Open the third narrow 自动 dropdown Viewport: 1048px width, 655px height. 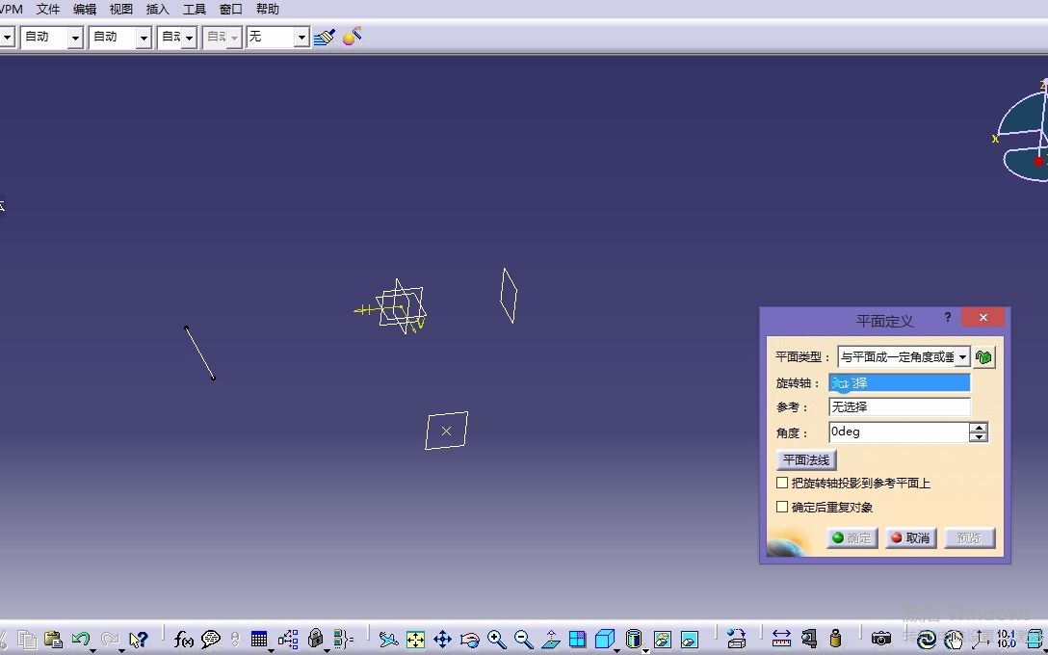tap(189, 38)
